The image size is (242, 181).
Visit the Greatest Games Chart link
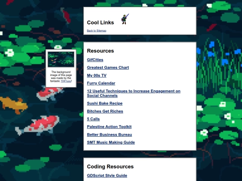pyautogui.click(x=108, y=67)
